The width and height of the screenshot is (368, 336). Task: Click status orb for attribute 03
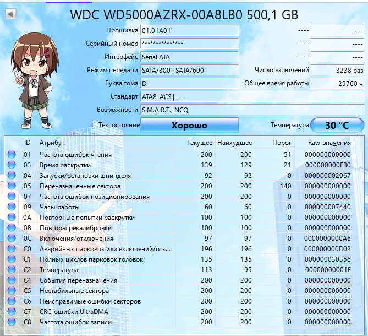point(12,165)
